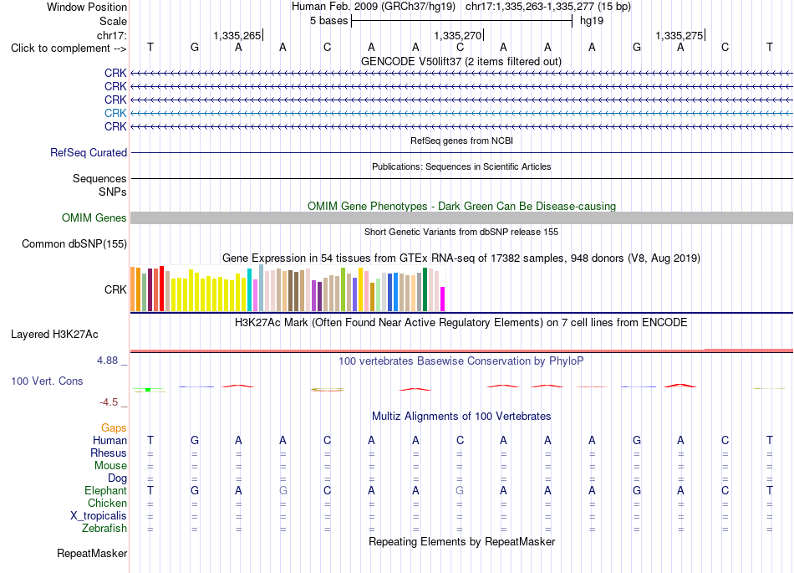
Task: Click the 1,335,270 ruler position marker
Action: tap(458, 35)
